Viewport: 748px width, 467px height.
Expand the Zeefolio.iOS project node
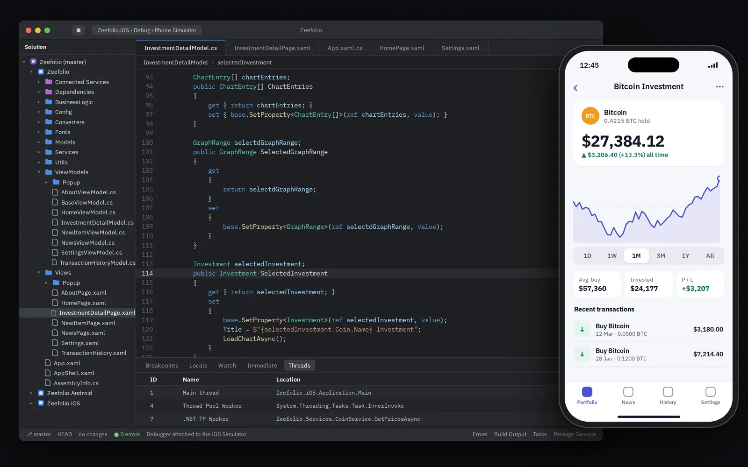click(x=31, y=403)
